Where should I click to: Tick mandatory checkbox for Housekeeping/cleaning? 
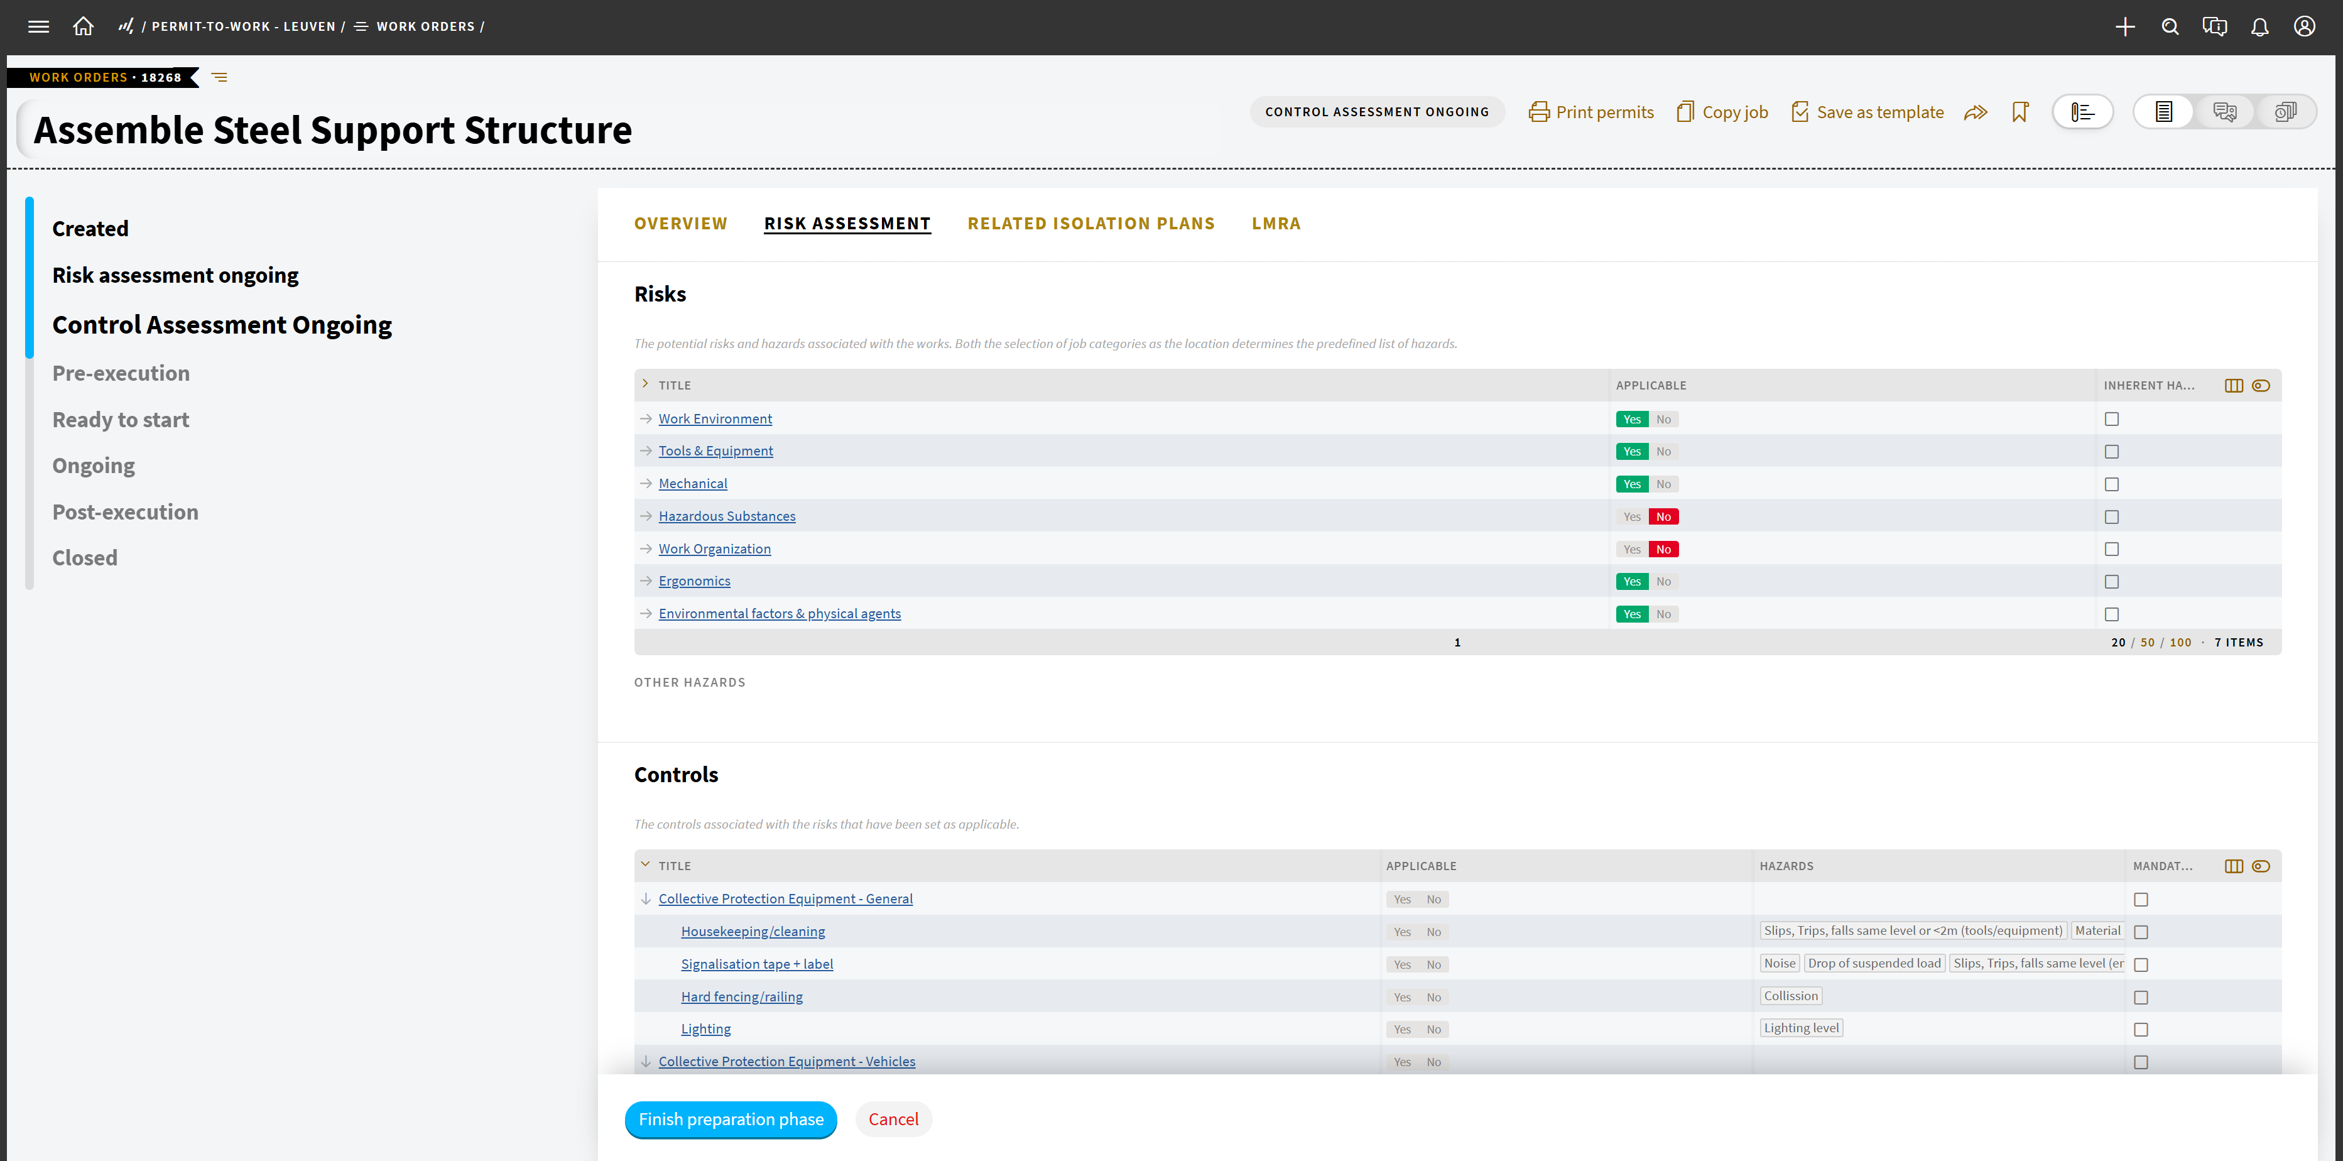pyautogui.click(x=2141, y=932)
